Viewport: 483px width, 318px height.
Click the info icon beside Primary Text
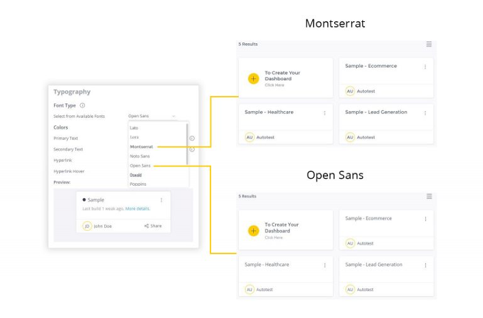pyautogui.click(x=192, y=138)
